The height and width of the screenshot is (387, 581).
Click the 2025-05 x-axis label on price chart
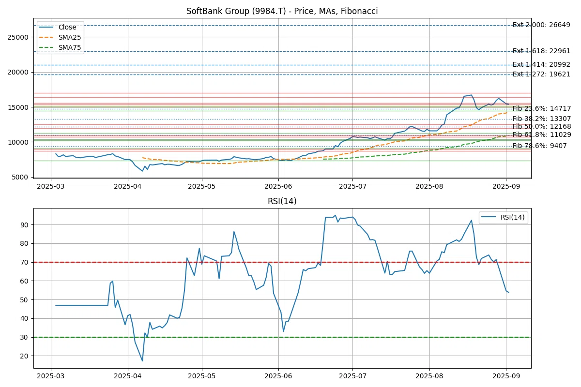(x=202, y=186)
